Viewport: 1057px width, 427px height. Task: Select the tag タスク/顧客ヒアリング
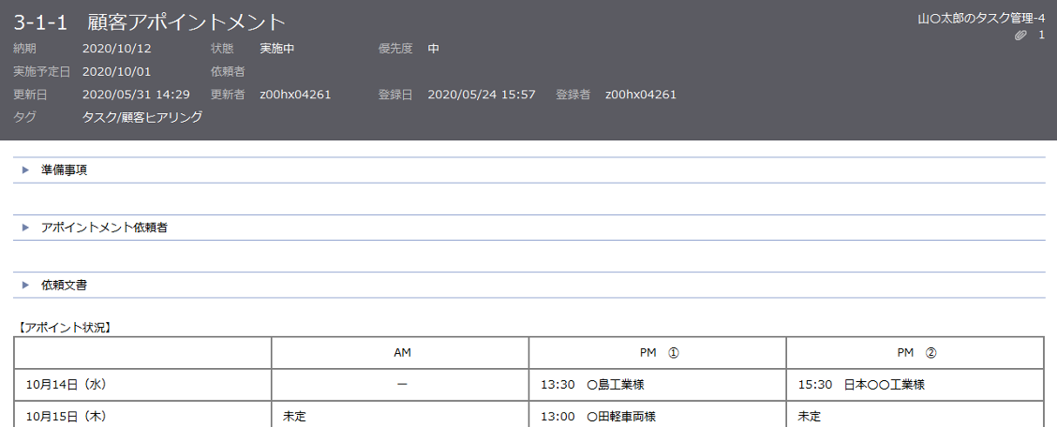point(142,117)
